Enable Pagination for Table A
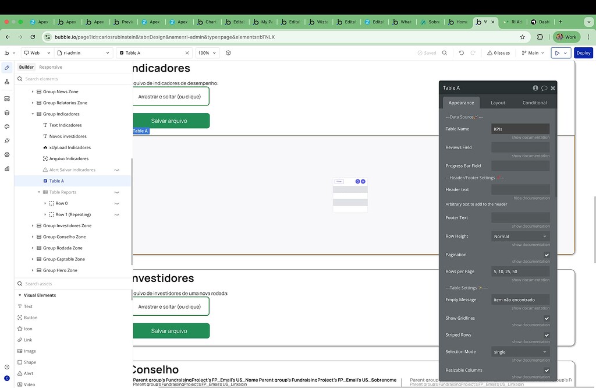 pos(545,255)
